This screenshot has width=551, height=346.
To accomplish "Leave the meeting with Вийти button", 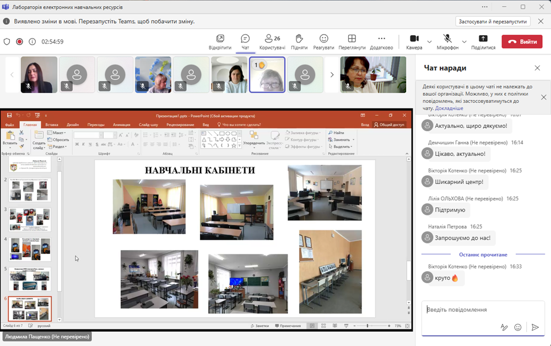I will tap(521, 41).
